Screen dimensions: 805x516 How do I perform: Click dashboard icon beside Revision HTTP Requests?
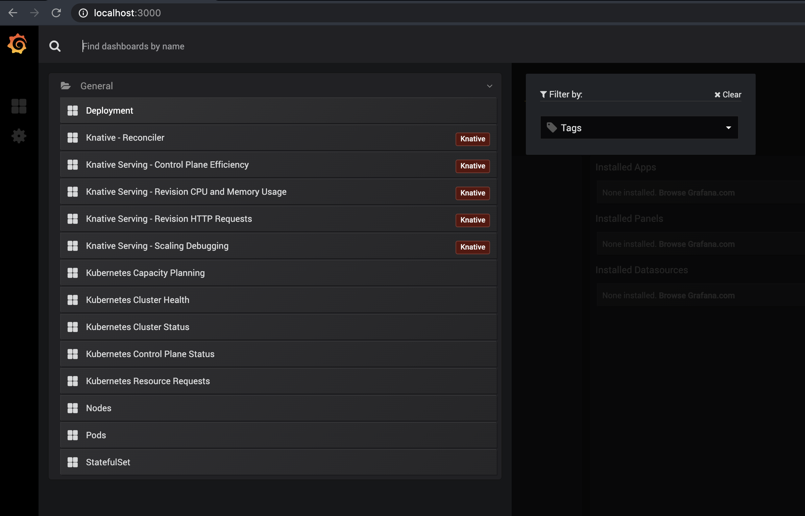coord(73,219)
